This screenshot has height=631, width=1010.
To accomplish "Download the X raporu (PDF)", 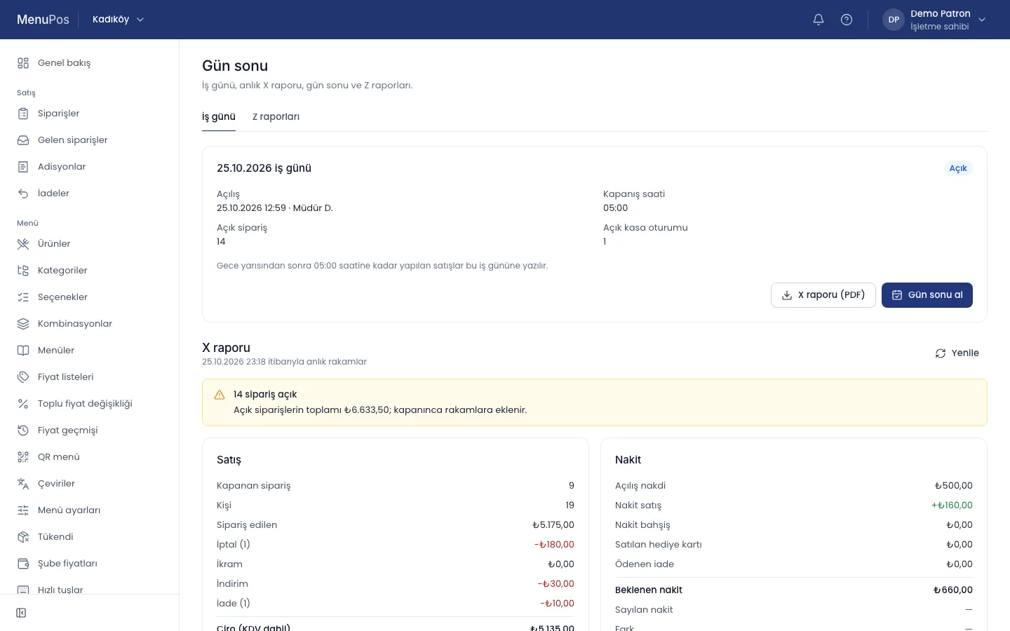I will point(823,295).
